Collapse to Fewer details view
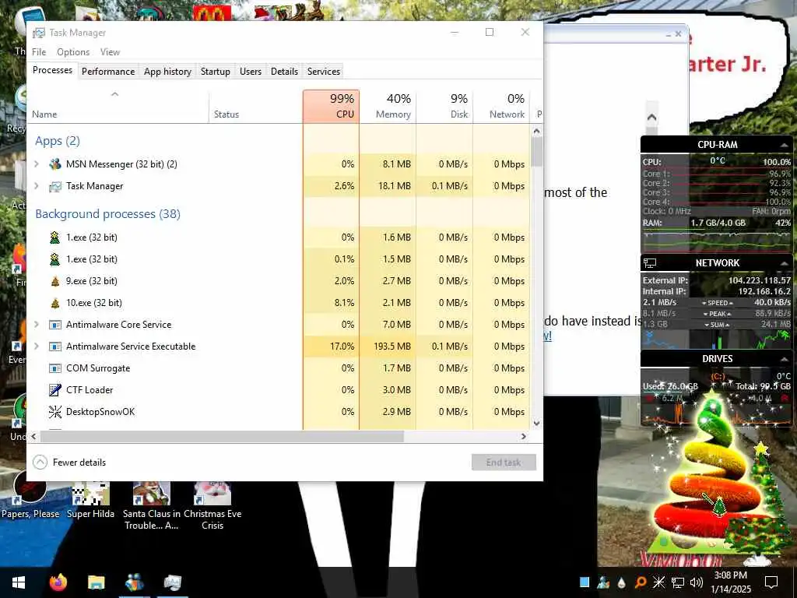 click(x=69, y=463)
